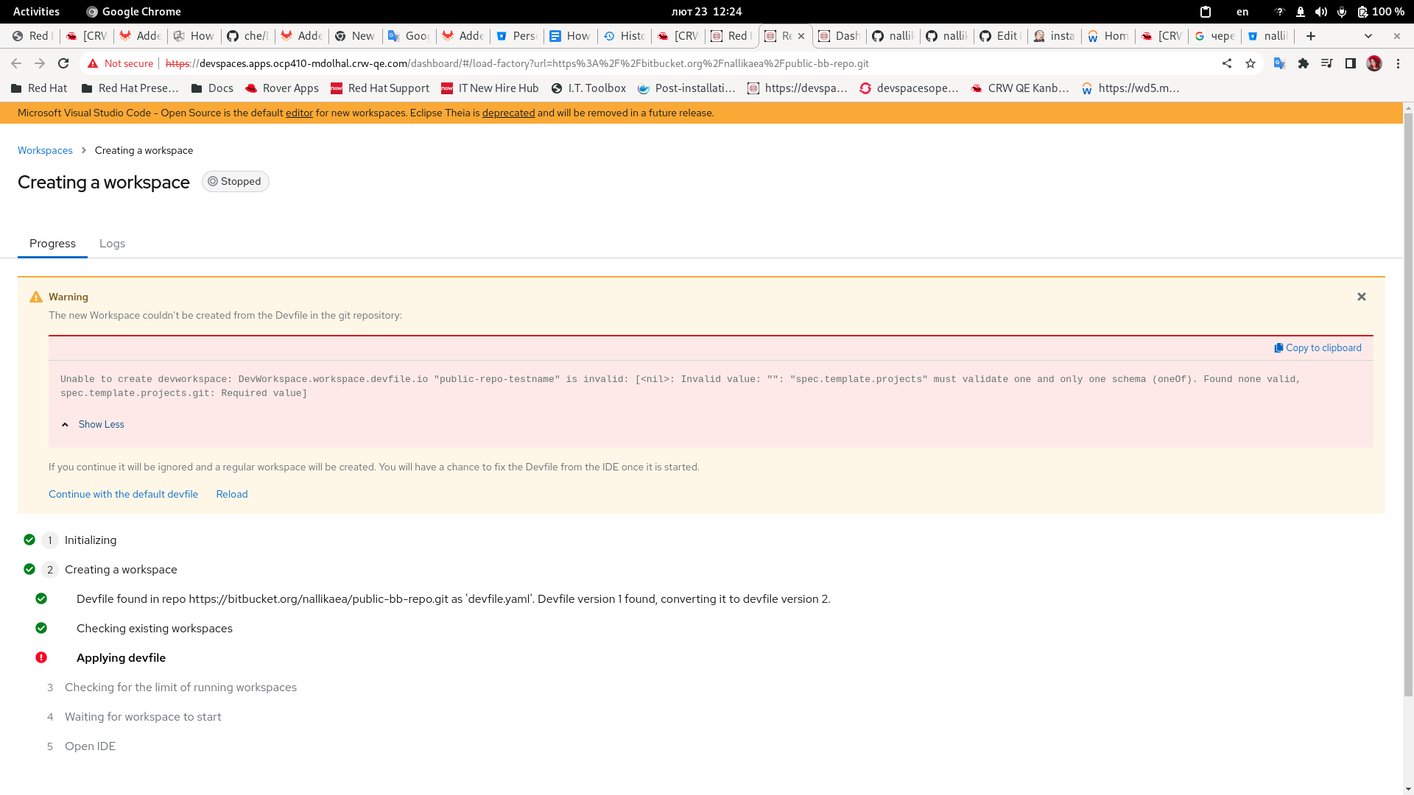The image size is (1414, 795).
Task: Click the Reload link in warning
Action: (x=231, y=495)
